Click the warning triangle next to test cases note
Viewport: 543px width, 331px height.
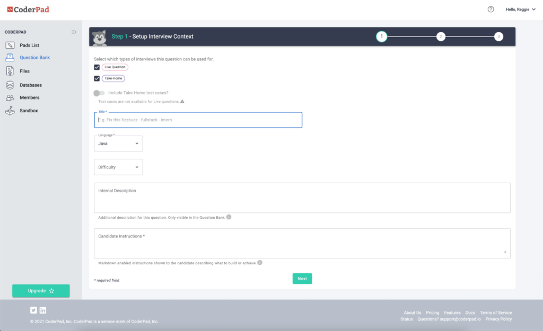[x=182, y=101]
